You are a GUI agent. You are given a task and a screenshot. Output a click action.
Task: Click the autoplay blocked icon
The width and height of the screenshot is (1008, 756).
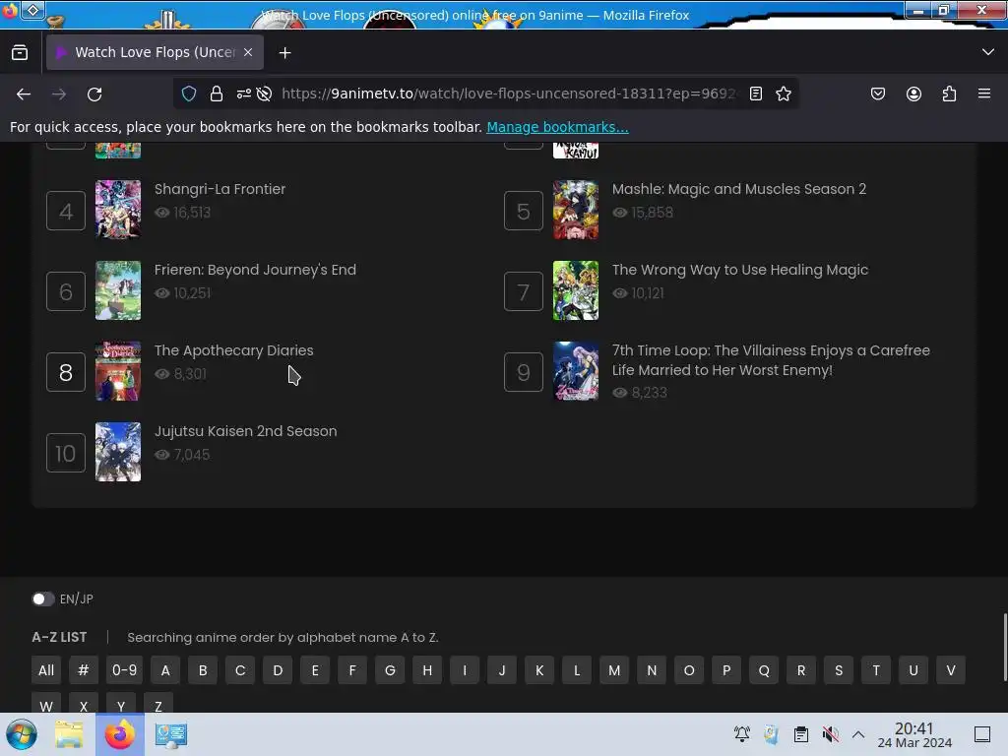(264, 94)
